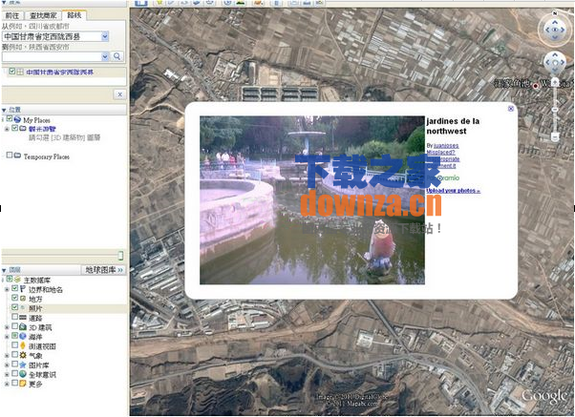This screenshot has width=575, height=417.
Task: Click the Misplaced? link
Action: point(440,152)
